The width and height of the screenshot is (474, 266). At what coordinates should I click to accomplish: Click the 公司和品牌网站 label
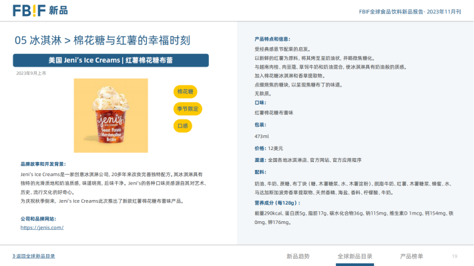[x=39, y=219]
